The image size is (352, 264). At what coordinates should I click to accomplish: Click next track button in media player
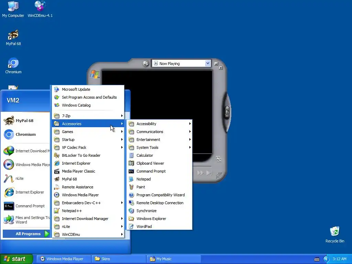point(209,173)
